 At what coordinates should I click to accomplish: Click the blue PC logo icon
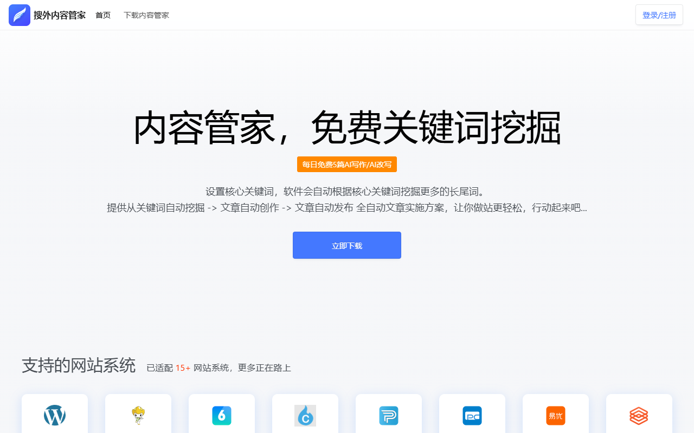[x=472, y=415]
